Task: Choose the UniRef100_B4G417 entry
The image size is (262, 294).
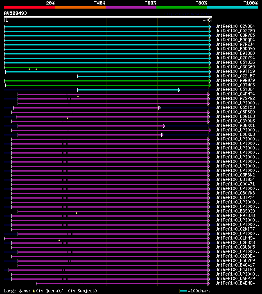Action: point(235,265)
